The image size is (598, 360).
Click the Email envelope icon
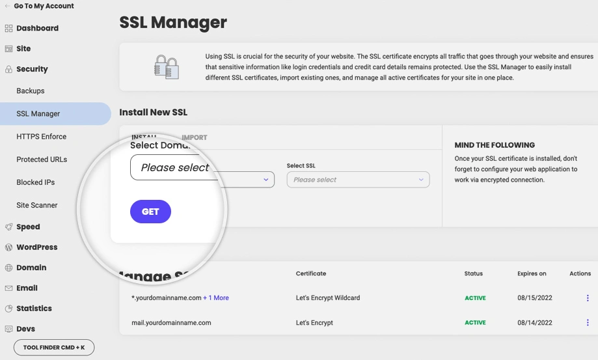pos(8,288)
